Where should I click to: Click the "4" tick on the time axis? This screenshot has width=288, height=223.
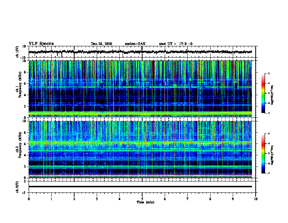coord(120,199)
